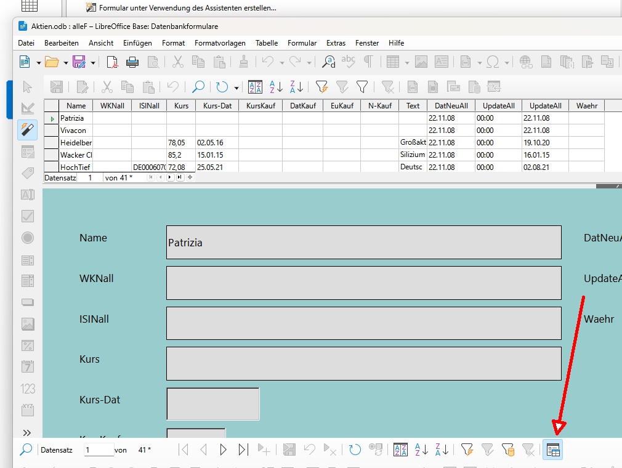Click Refresh icon in bottom navigation bar

point(355,450)
